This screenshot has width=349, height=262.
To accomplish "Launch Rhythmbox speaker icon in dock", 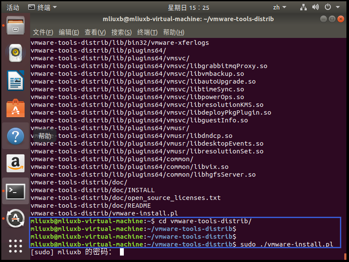I will [x=16, y=53].
